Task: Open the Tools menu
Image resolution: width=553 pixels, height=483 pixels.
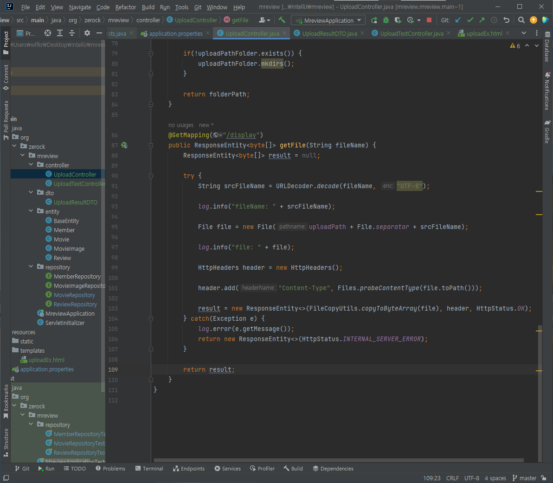Action: [x=182, y=7]
